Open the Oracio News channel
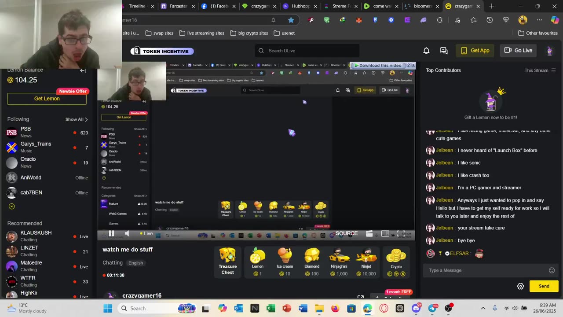The width and height of the screenshot is (563, 317). (x=47, y=162)
